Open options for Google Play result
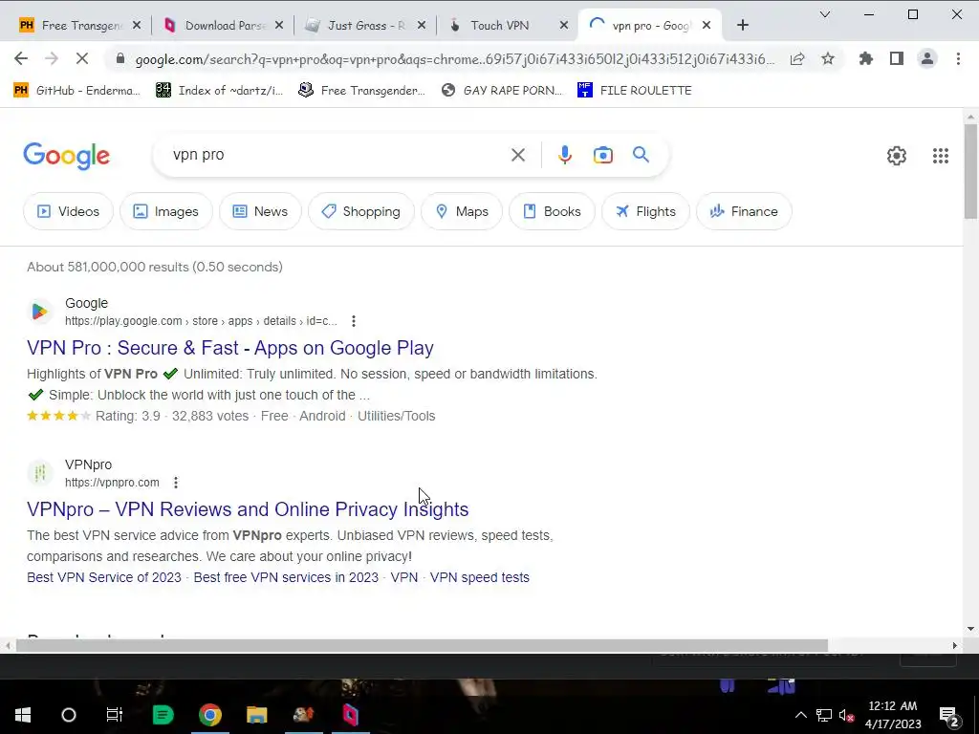This screenshot has height=734, width=979. 354,321
